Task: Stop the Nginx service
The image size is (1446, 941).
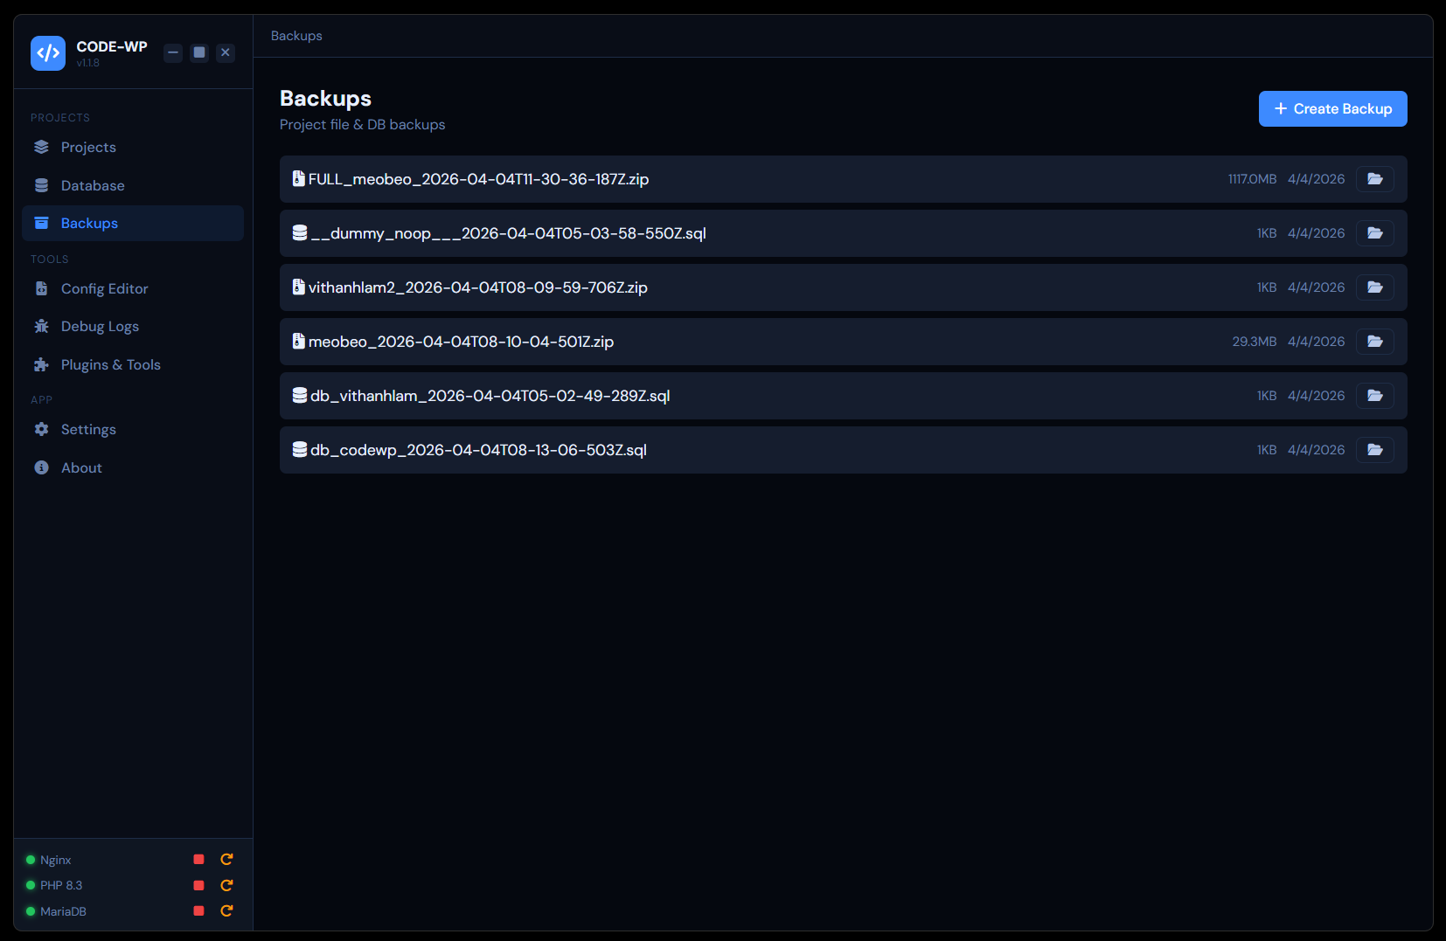Action: point(198,860)
